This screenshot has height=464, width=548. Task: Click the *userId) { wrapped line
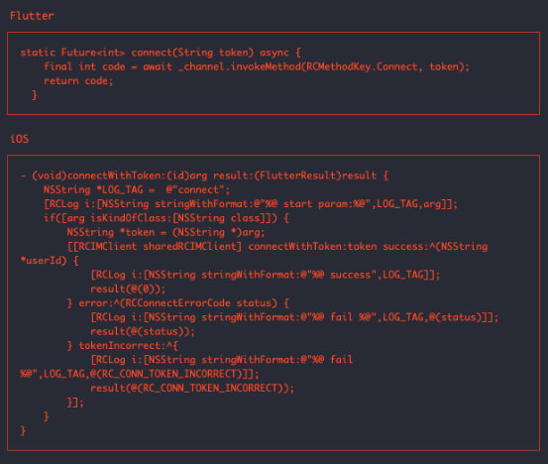click(x=50, y=260)
